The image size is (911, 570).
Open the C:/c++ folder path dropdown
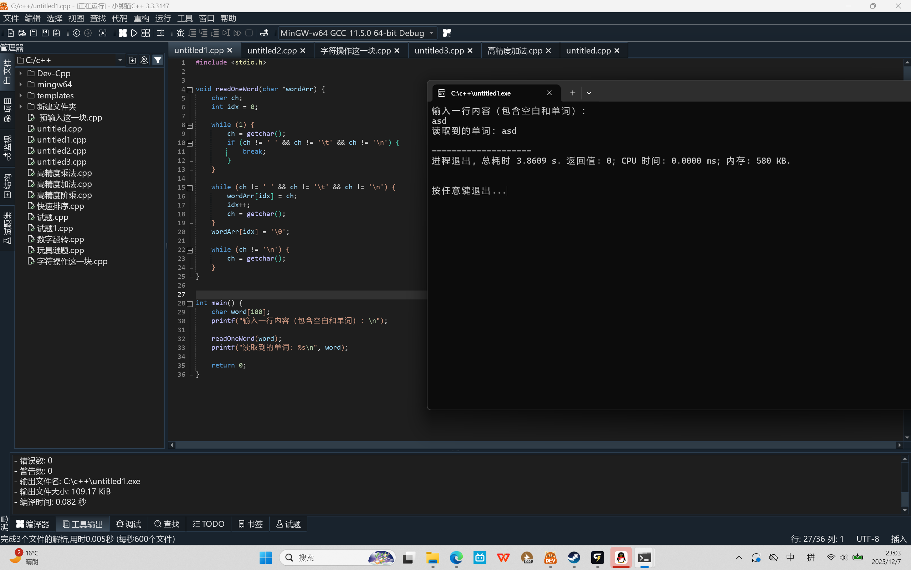click(x=120, y=60)
